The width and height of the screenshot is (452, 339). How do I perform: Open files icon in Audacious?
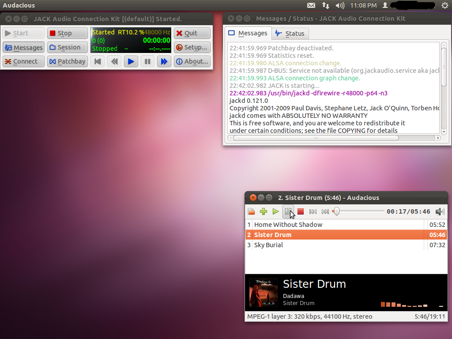[251, 211]
